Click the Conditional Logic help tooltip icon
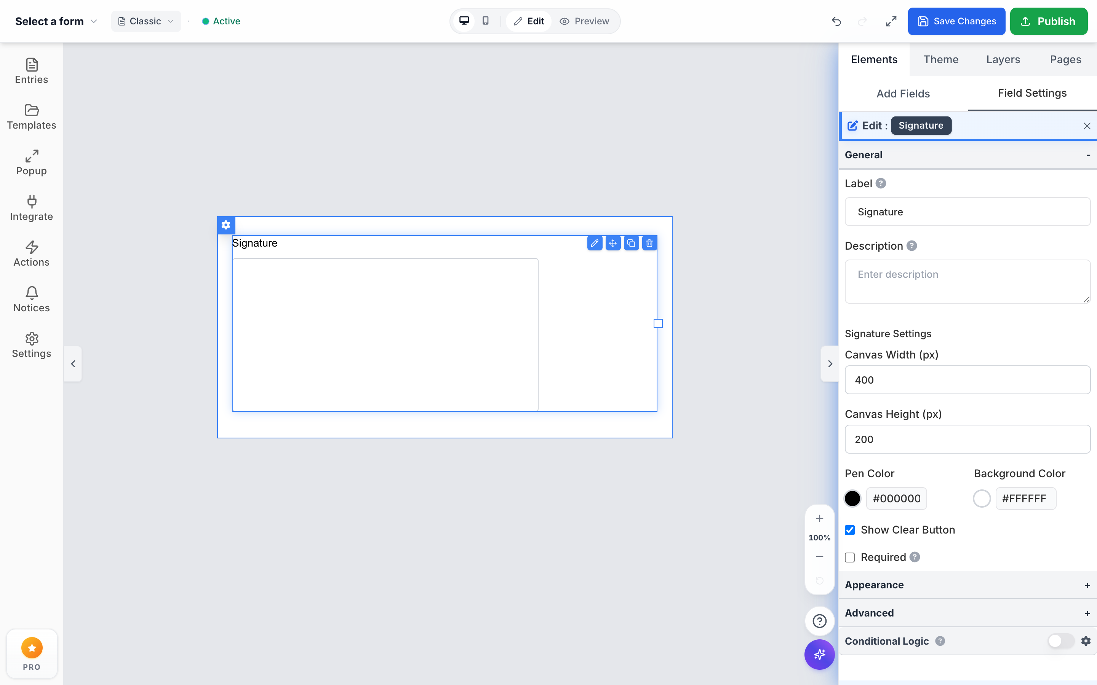The height and width of the screenshot is (685, 1097). pos(940,641)
